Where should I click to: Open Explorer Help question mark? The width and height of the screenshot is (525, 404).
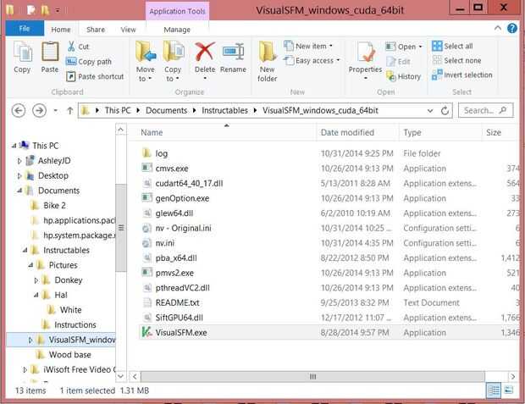(x=512, y=29)
